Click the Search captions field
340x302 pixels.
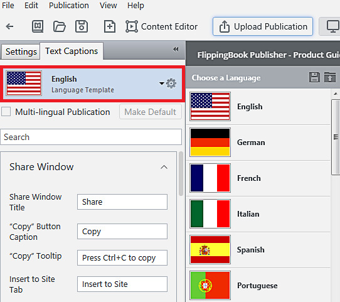pos(91,137)
